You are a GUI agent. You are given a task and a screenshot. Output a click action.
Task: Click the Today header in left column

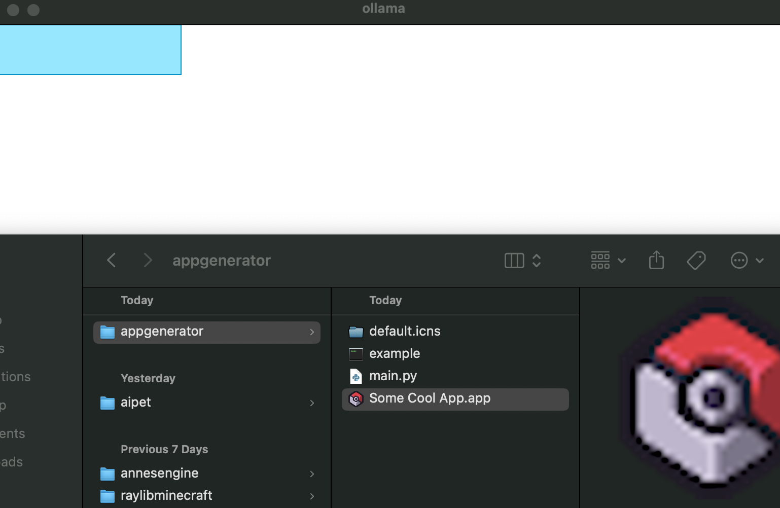pyautogui.click(x=137, y=300)
